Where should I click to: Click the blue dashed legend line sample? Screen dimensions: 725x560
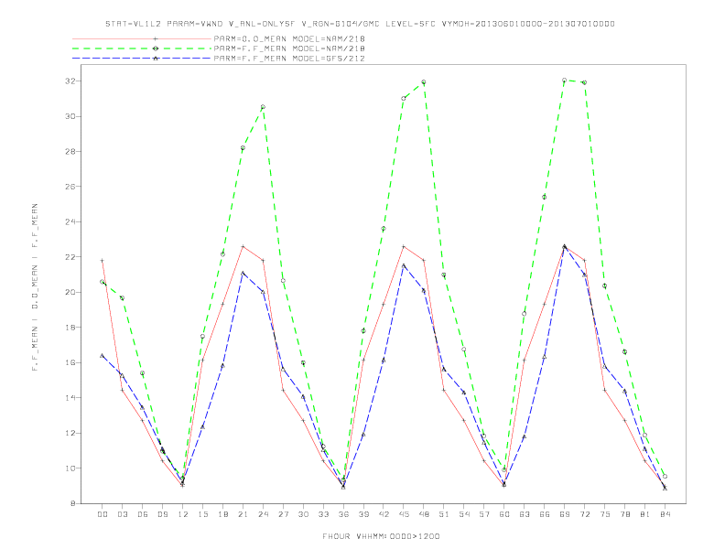click(x=142, y=59)
